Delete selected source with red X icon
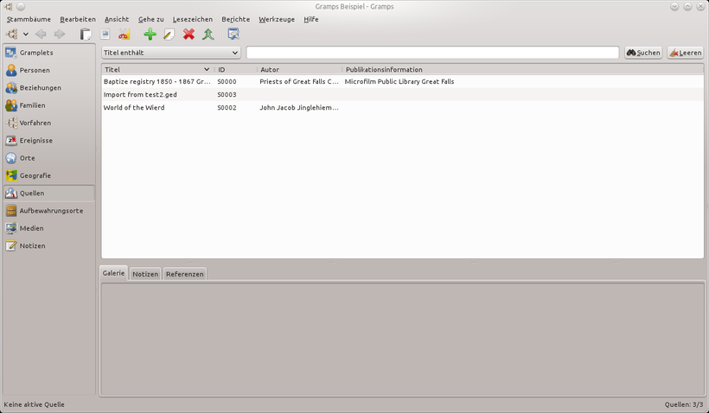Image resolution: width=709 pixels, height=413 pixels. [x=188, y=34]
